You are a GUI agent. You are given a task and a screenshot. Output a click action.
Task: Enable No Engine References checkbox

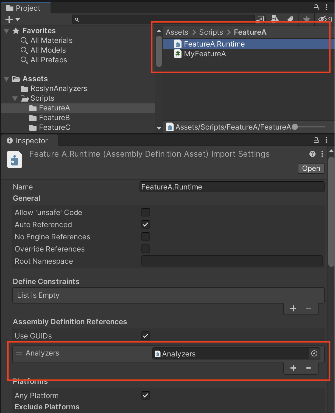tap(146, 237)
